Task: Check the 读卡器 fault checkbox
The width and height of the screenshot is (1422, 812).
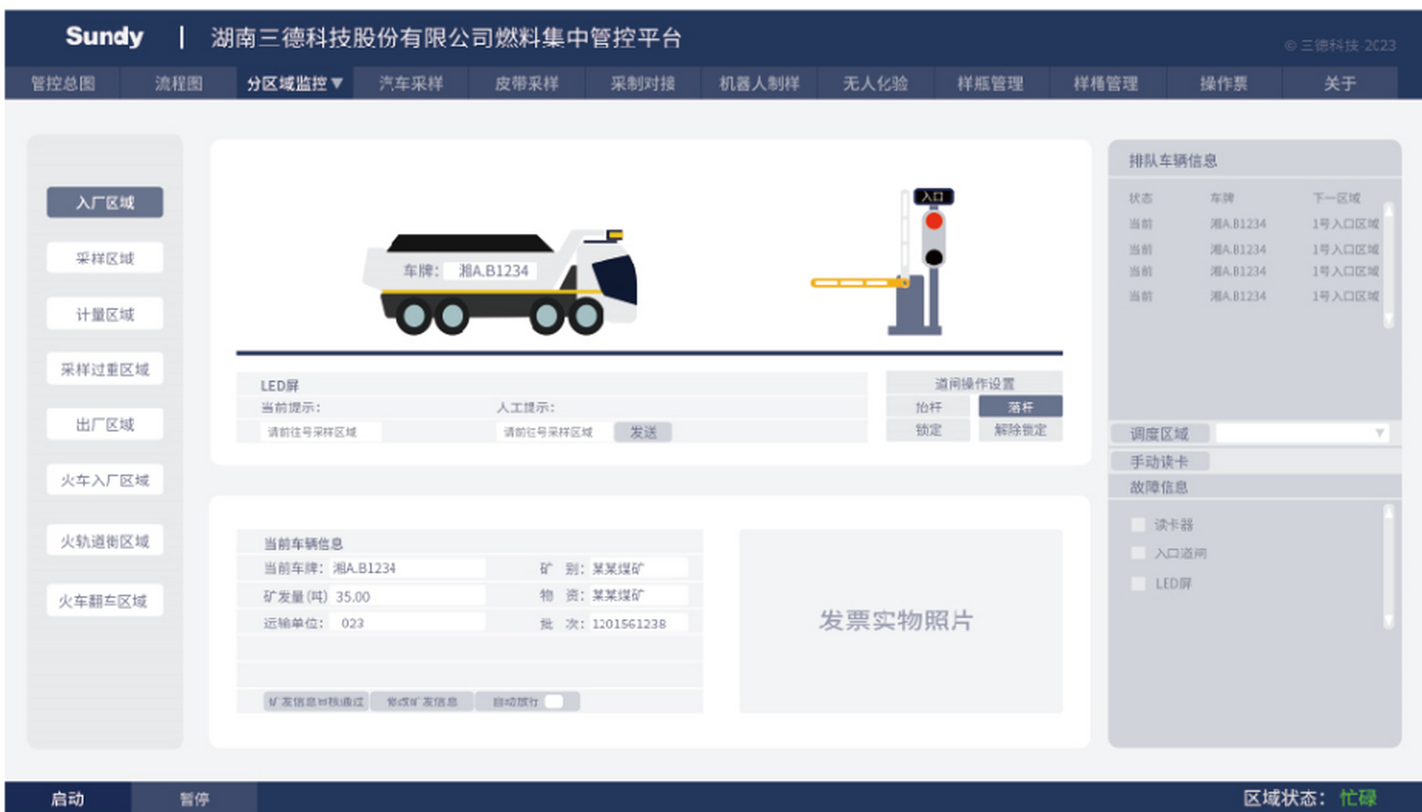Action: click(x=1138, y=525)
